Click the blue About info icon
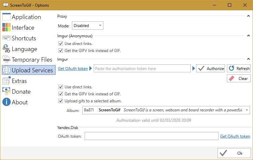The height and width of the screenshot is (160, 253). coord(6,102)
